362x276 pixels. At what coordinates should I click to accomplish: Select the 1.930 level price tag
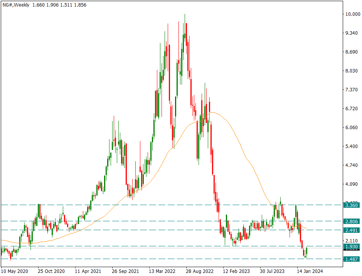[351, 247]
